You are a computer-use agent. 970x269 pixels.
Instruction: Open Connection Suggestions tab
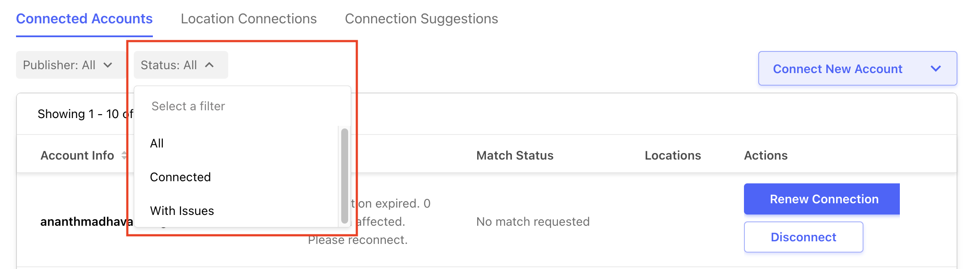421,19
